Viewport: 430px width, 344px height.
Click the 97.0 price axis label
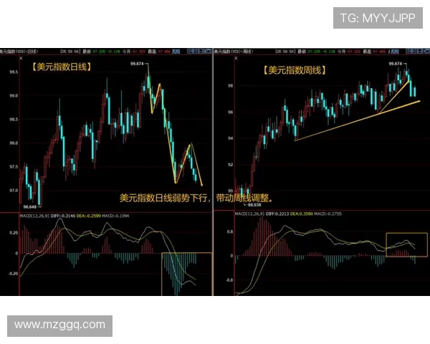coord(14,191)
